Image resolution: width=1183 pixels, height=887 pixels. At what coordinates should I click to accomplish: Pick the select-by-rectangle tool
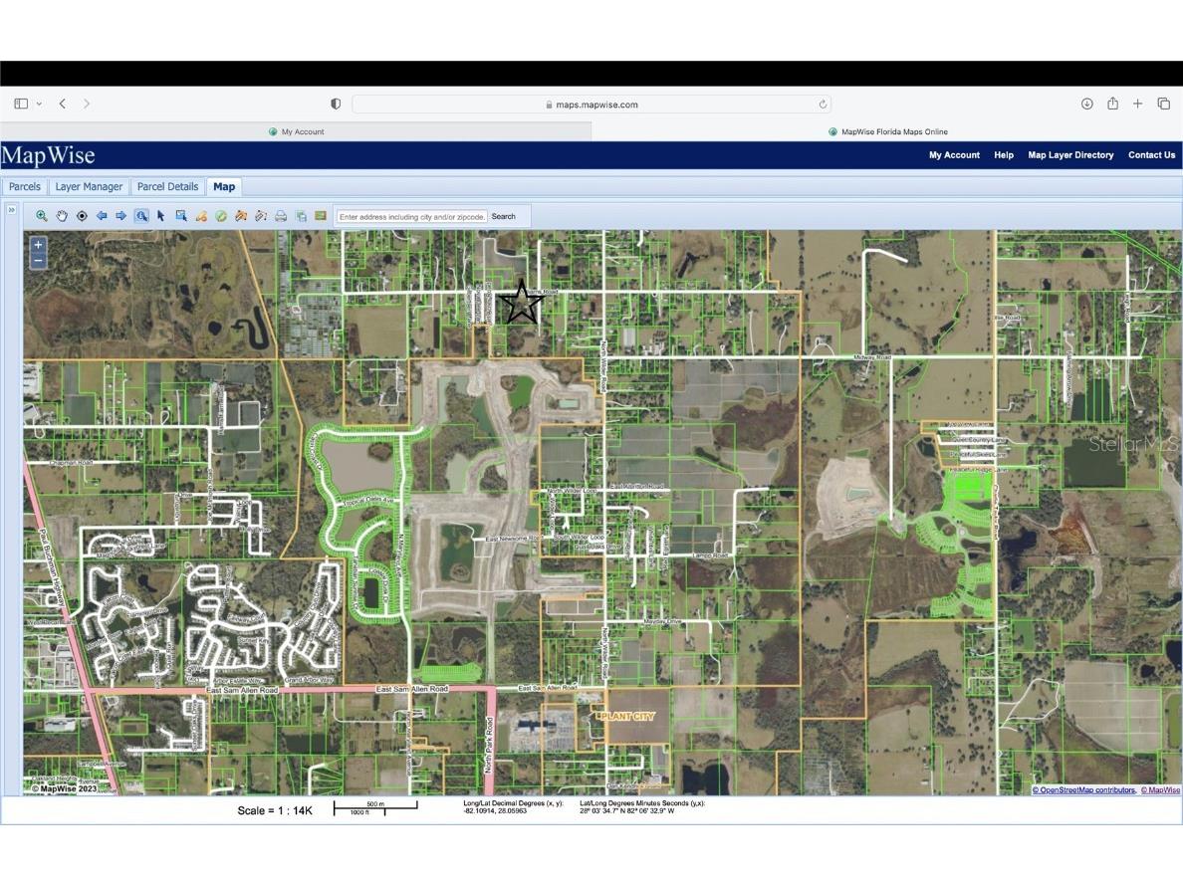181,216
